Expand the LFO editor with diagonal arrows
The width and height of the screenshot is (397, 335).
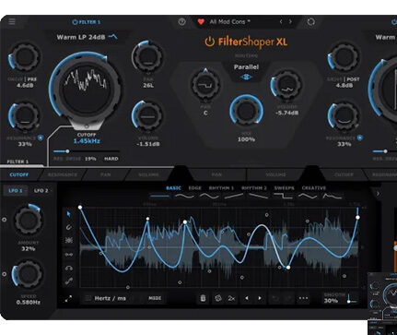point(68,298)
